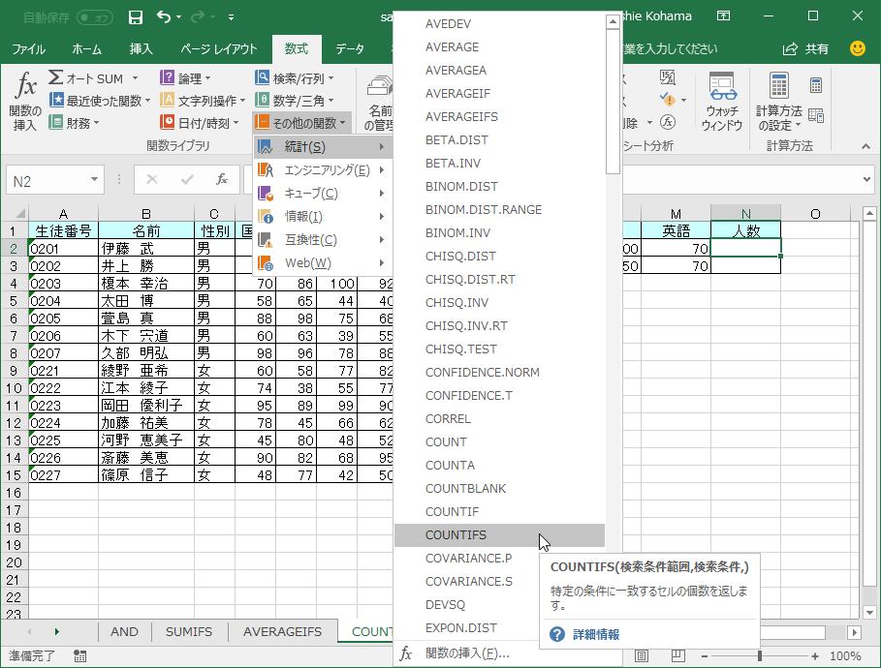Click the undo arrow icon

[163, 17]
